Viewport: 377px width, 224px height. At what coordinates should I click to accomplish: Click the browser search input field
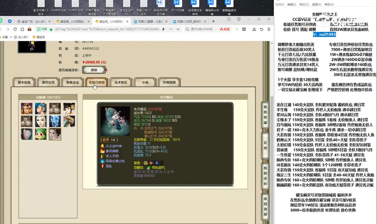[x=202, y=29]
